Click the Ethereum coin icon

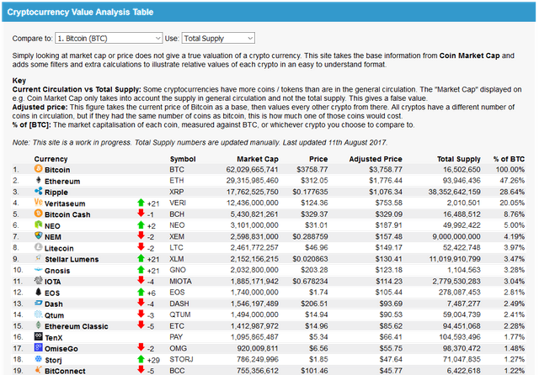click(38, 180)
